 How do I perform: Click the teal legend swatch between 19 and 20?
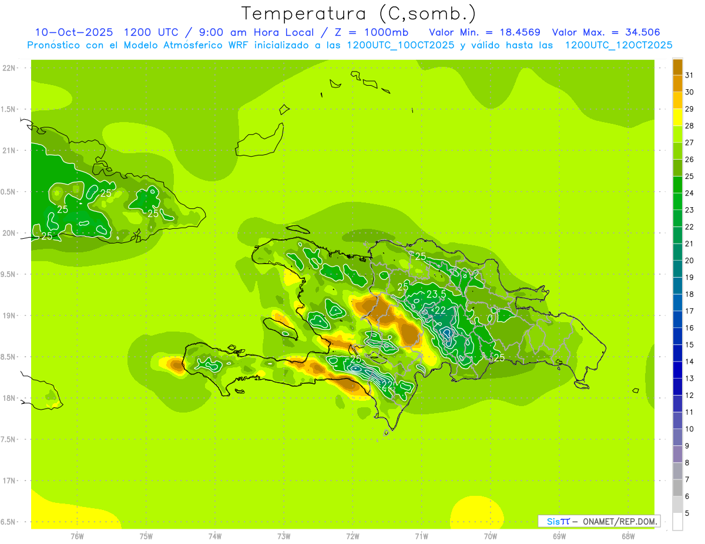(677, 269)
